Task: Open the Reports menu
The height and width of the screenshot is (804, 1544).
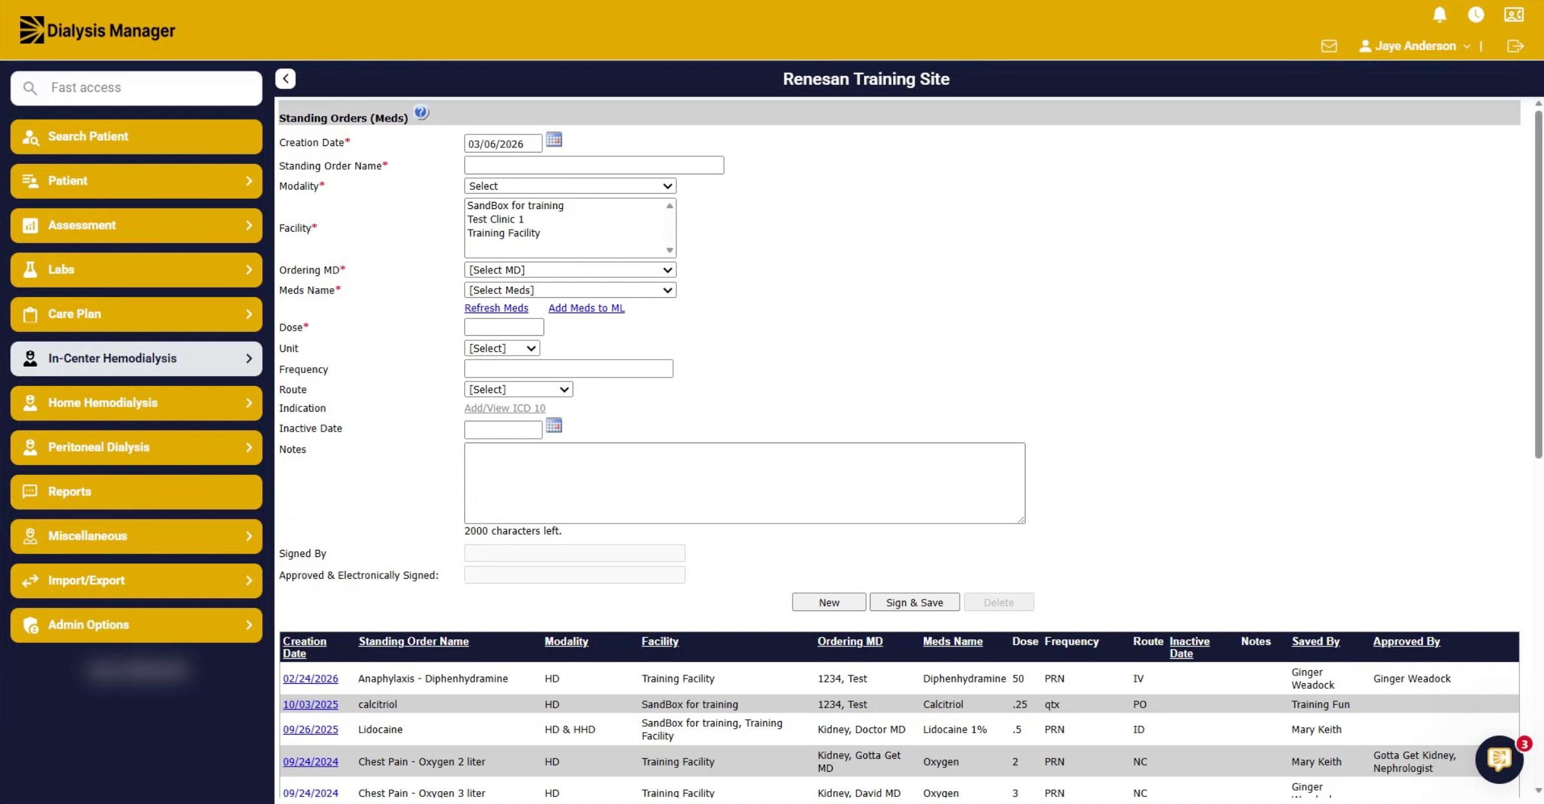Action: 136,491
